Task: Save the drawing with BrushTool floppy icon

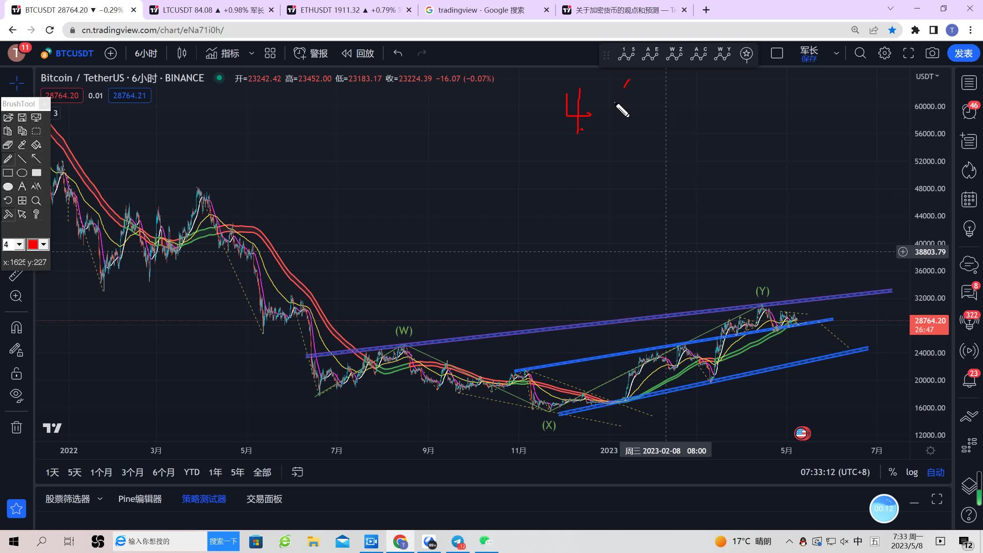Action: point(22,118)
